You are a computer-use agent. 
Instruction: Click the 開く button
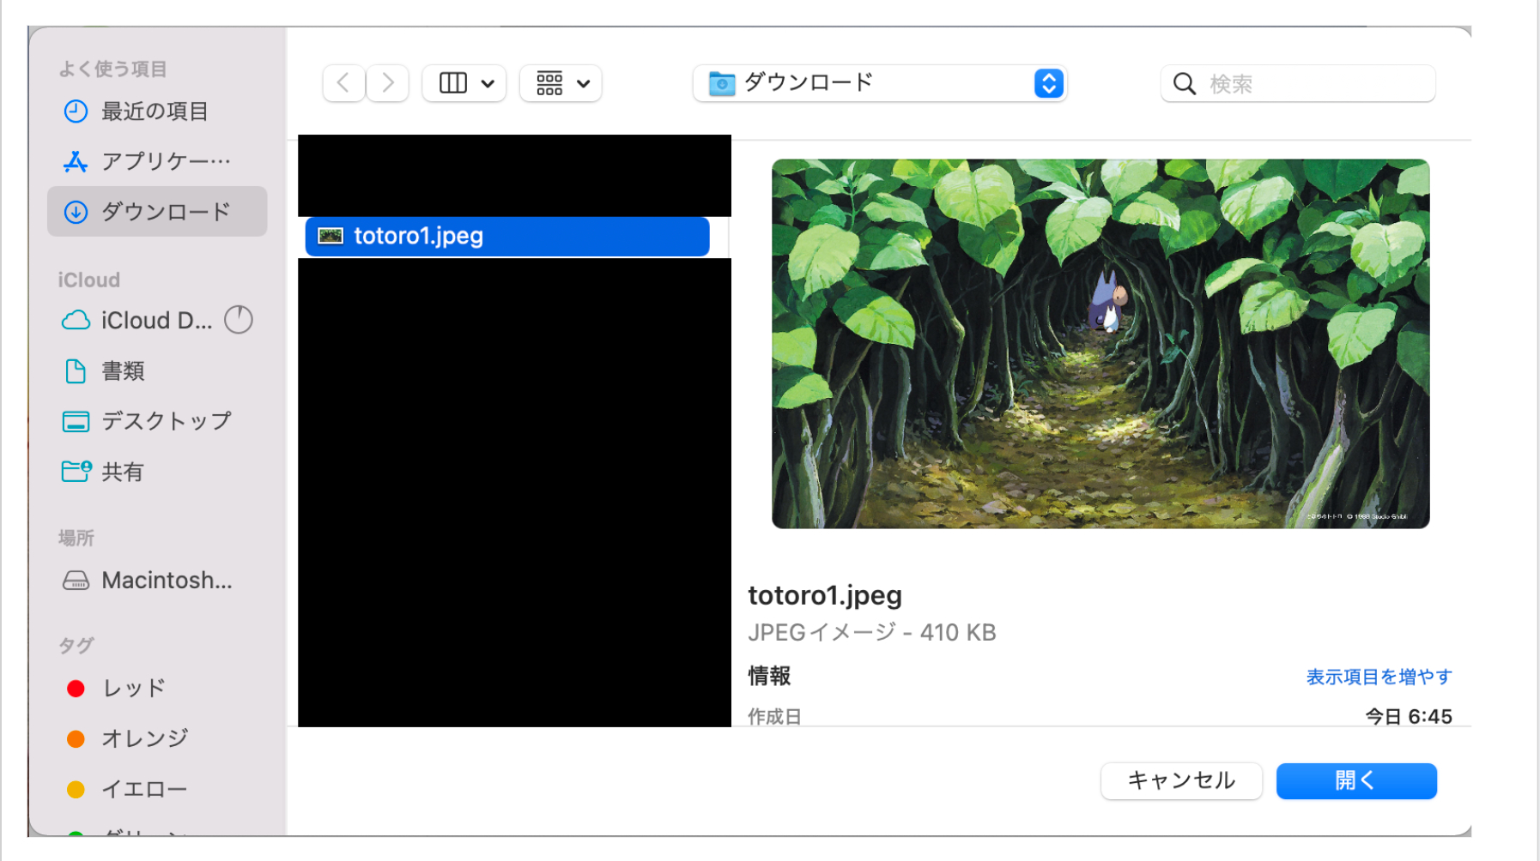(1356, 781)
